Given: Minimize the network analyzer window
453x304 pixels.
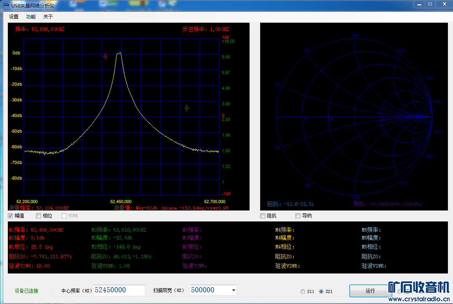Looking at the screenshot, I should (419, 4).
